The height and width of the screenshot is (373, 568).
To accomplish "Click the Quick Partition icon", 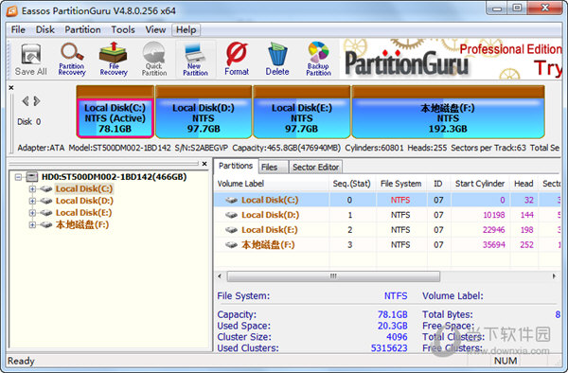I will [x=154, y=60].
